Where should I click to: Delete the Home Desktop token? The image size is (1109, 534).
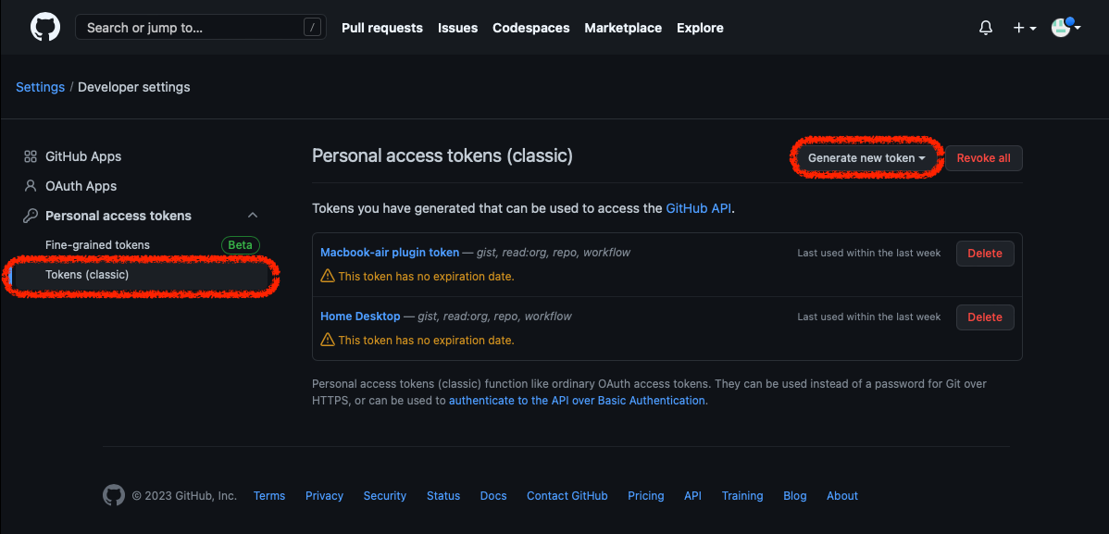(985, 317)
